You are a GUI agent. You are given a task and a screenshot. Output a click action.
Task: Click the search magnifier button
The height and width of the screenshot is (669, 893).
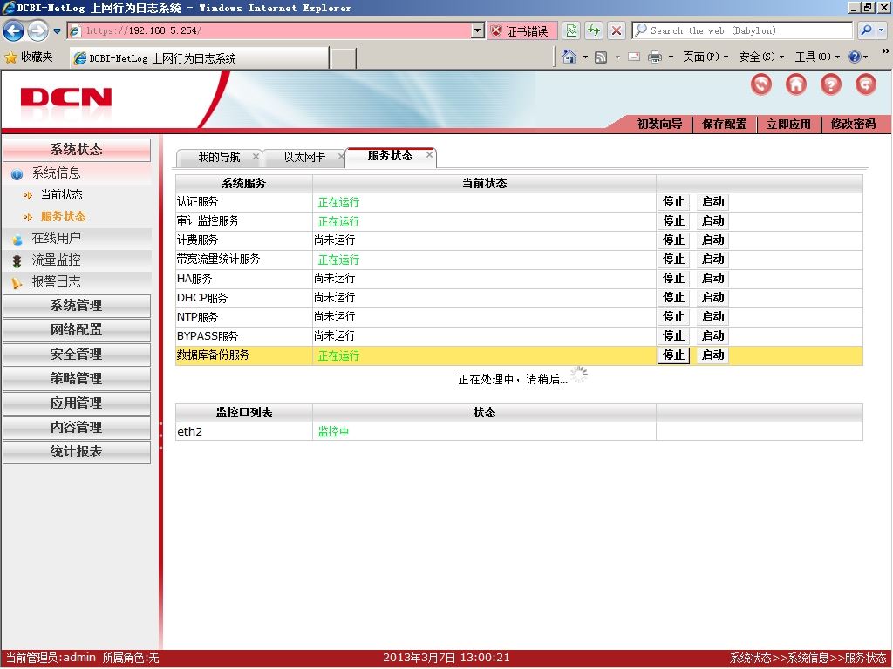(866, 30)
